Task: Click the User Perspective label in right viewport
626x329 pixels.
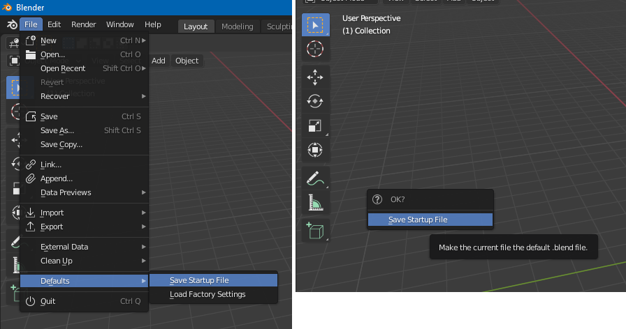Action: pyautogui.click(x=371, y=18)
